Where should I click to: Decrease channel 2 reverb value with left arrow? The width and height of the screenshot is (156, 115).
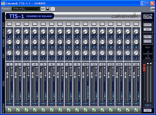16,47
